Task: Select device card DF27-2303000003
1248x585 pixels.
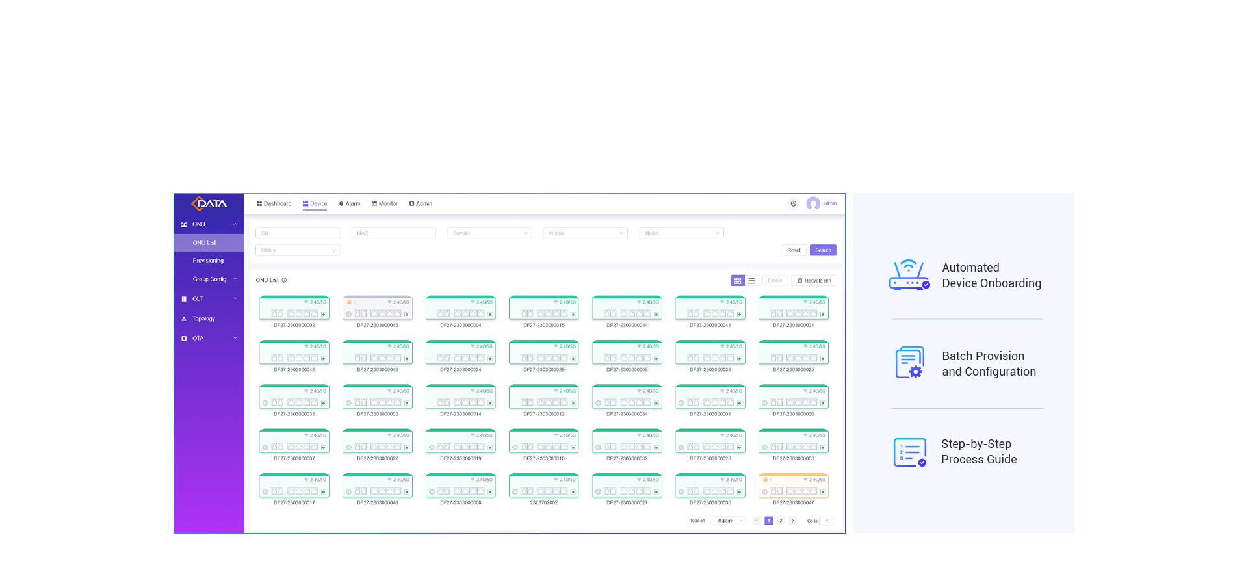Action: (794, 441)
